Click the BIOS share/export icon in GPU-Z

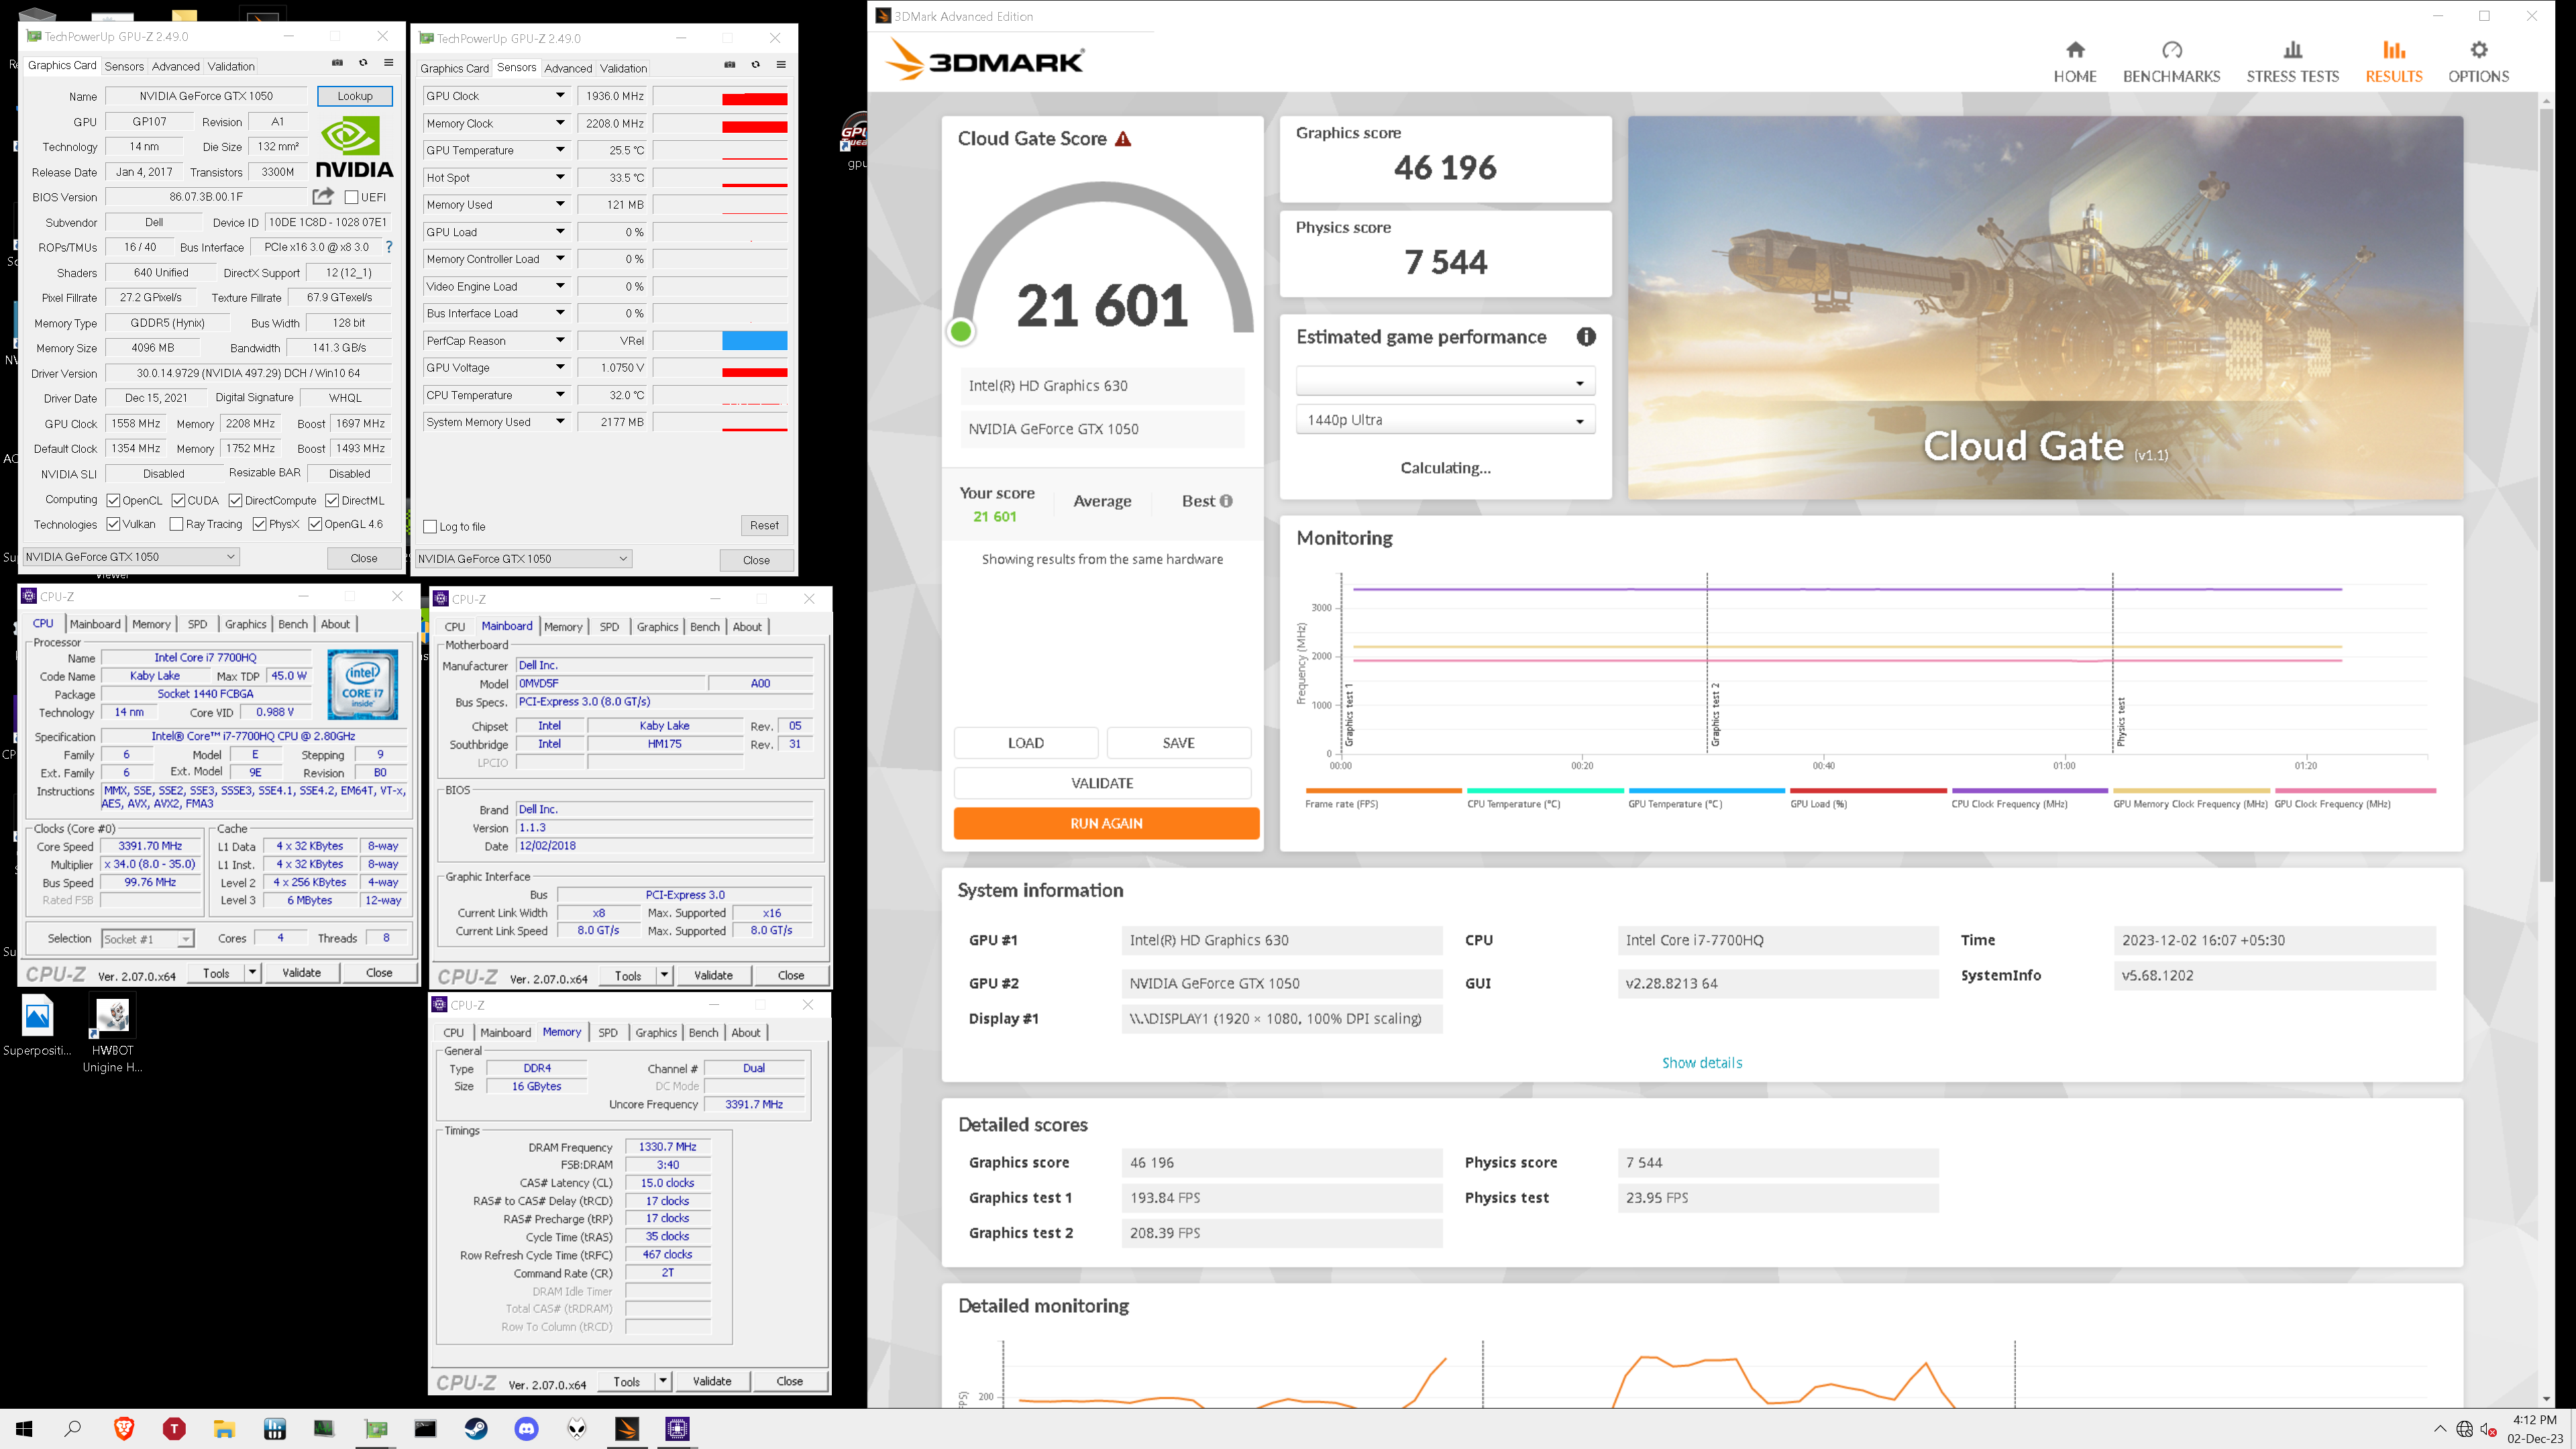[x=322, y=196]
